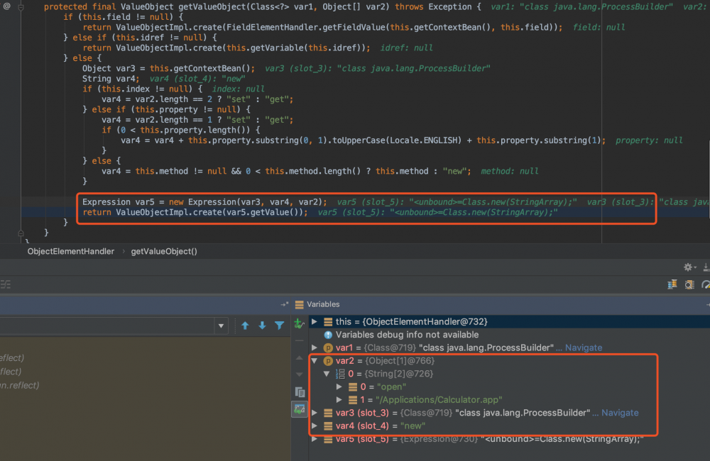Screen dimensions: 710x461
Task: Click the parameter icon next to var1
Action: tap(328, 348)
